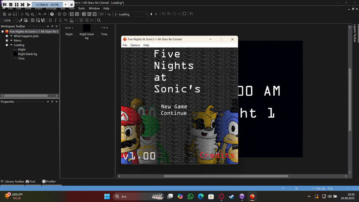Click the plus button on floating bar
This screenshot has height=202, width=359.
pyautogui.click(x=65, y=4)
